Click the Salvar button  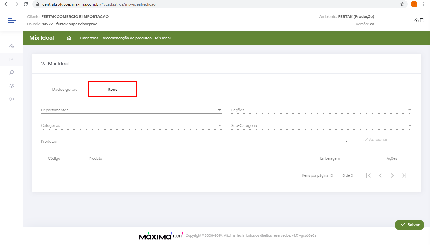click(x=409, y=225)
